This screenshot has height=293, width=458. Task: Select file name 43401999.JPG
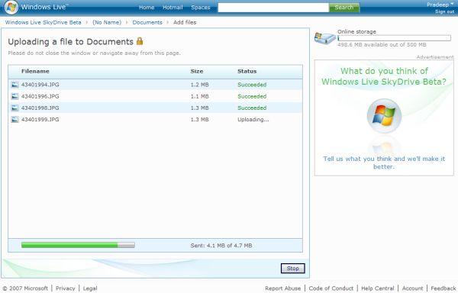coord(40,120)
